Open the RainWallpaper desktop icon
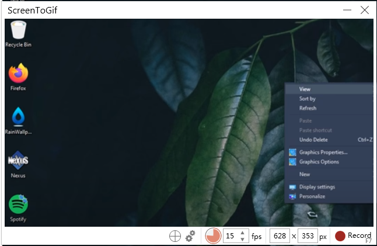This screenshot has width=377, height=246. 18,121
